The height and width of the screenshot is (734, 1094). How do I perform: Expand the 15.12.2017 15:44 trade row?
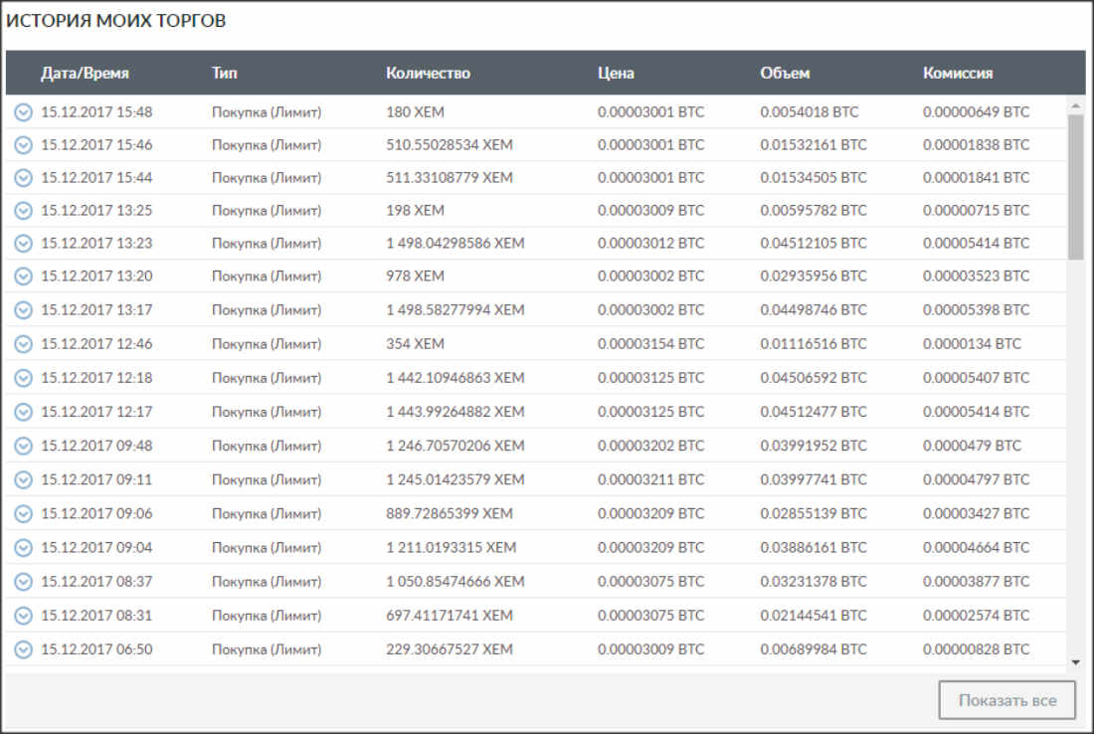coord(23,178)
